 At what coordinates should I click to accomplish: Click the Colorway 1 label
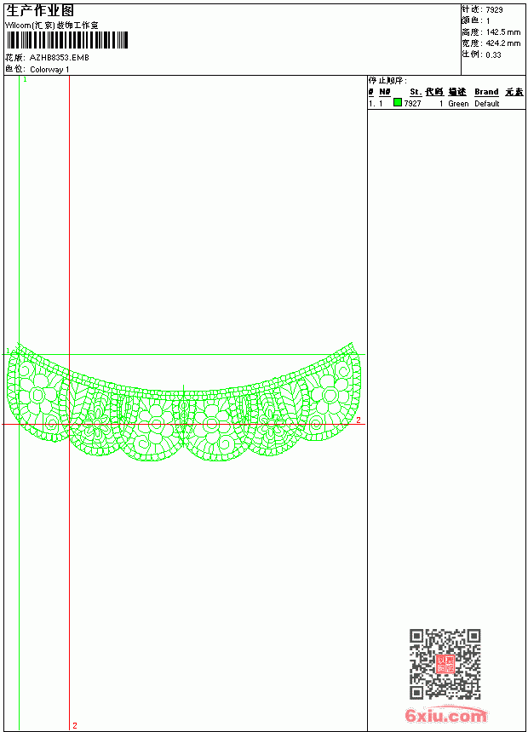(x=49, y=70)
